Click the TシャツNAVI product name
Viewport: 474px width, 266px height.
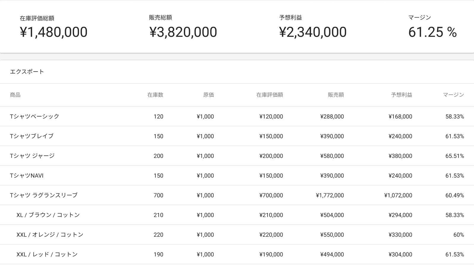[27, 176]
